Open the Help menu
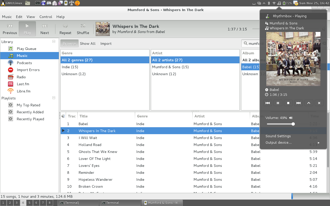The image size is (330, 206). tap(61, 17)
